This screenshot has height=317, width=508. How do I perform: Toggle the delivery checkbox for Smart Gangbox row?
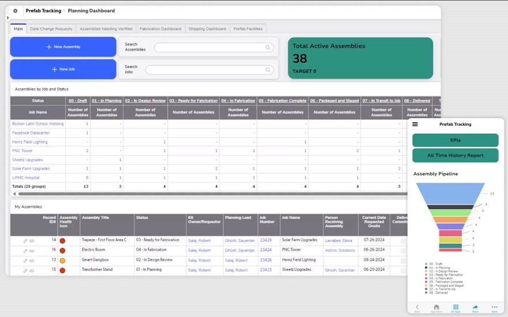coord(404,260)
